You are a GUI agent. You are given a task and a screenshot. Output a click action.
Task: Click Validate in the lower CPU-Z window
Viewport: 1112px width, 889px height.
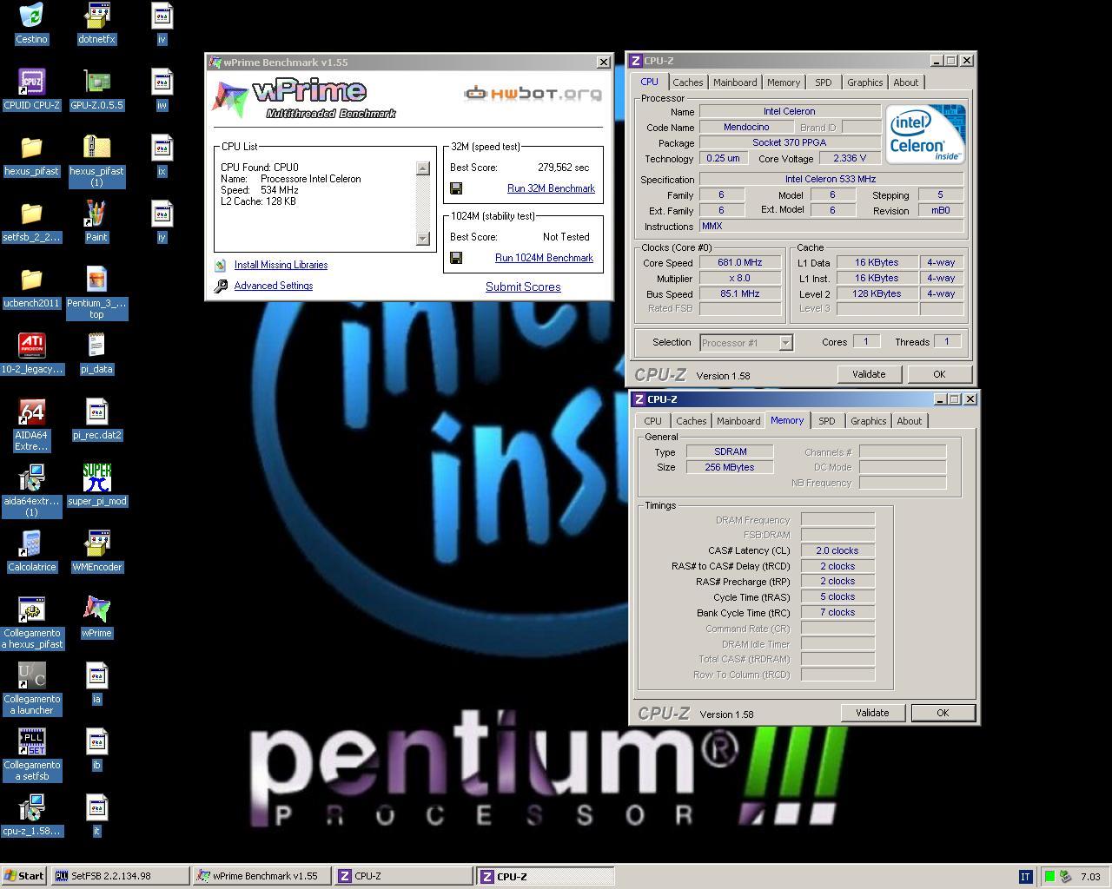click(x=872, y=713)
